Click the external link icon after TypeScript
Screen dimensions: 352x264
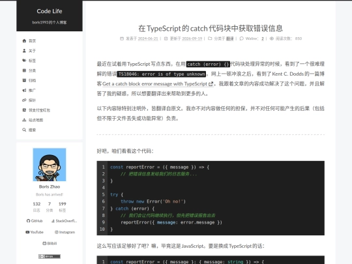pos(211,84)
